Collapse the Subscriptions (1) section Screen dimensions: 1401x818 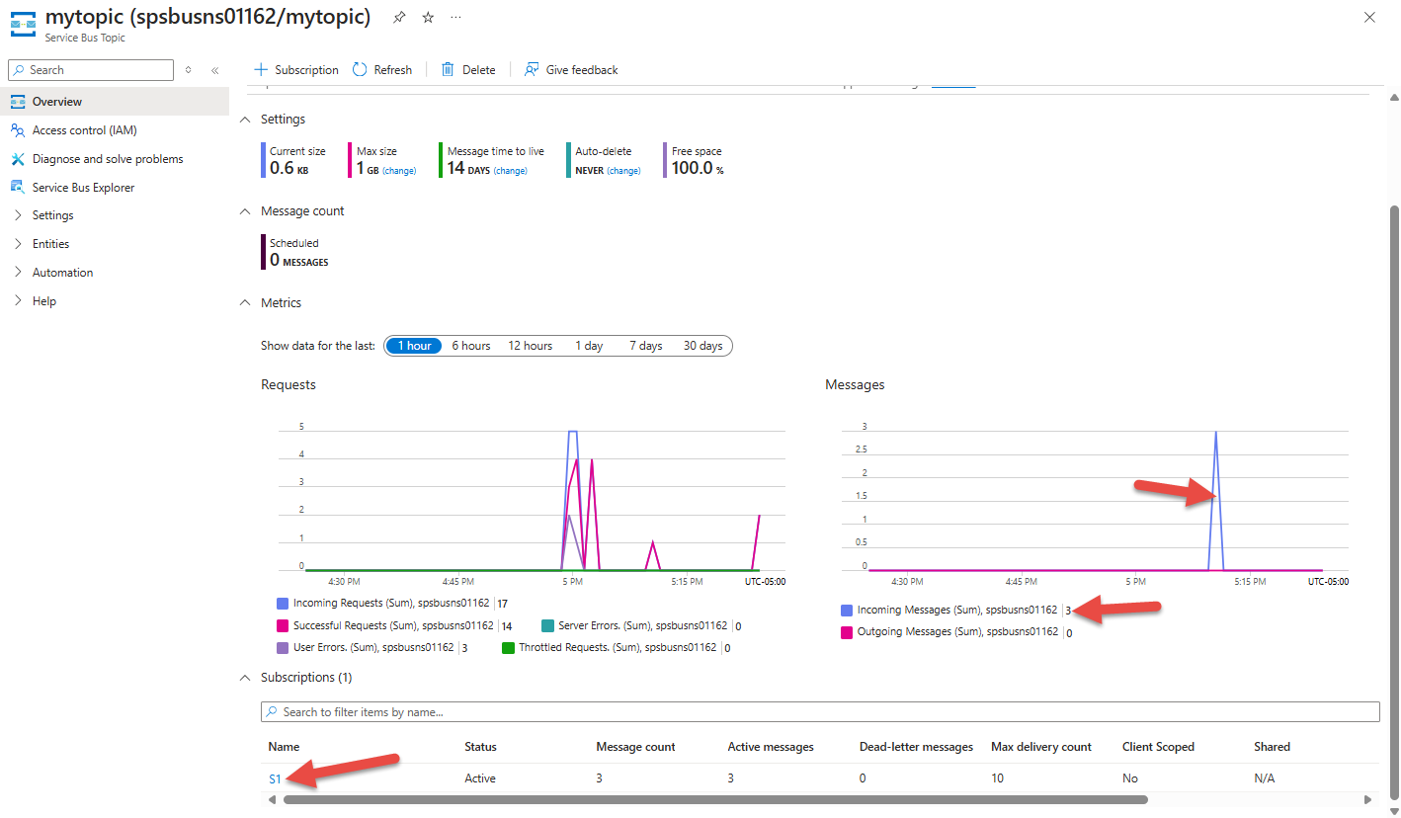pyautogui.click(x=246, y=678)
